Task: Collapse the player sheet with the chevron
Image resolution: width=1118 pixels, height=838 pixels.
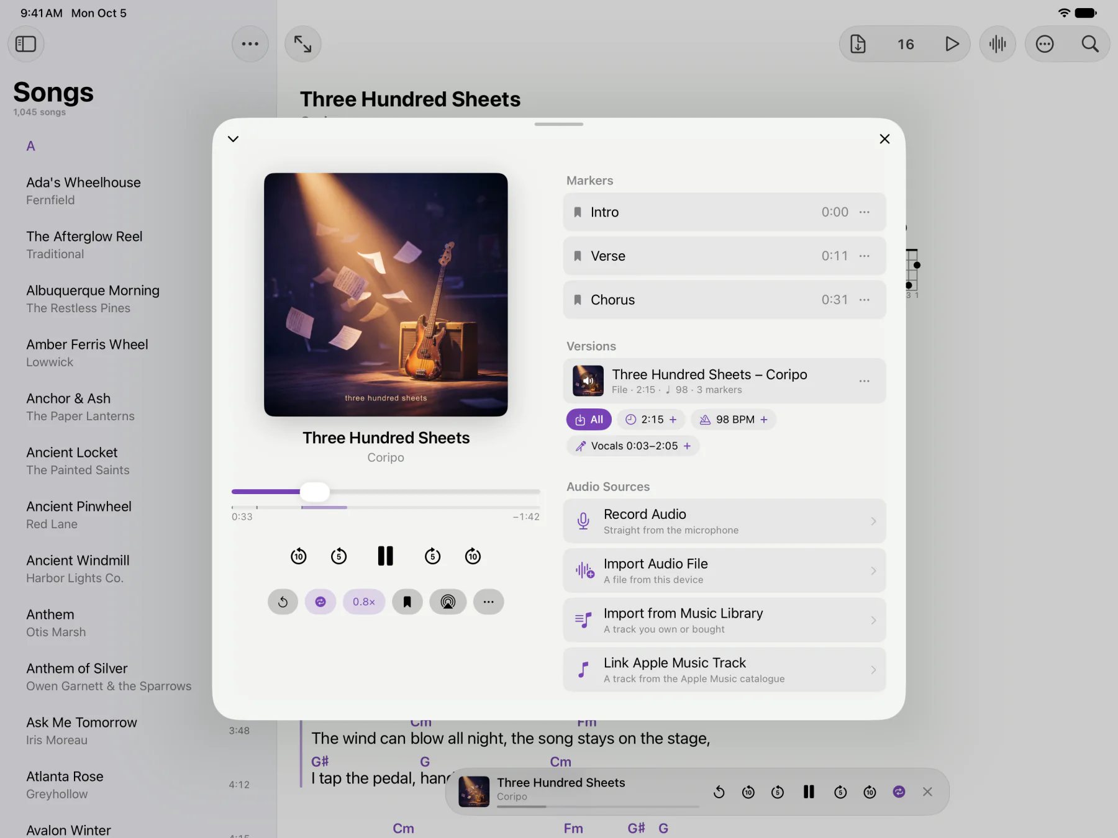Action: click(x=234, y=139)
